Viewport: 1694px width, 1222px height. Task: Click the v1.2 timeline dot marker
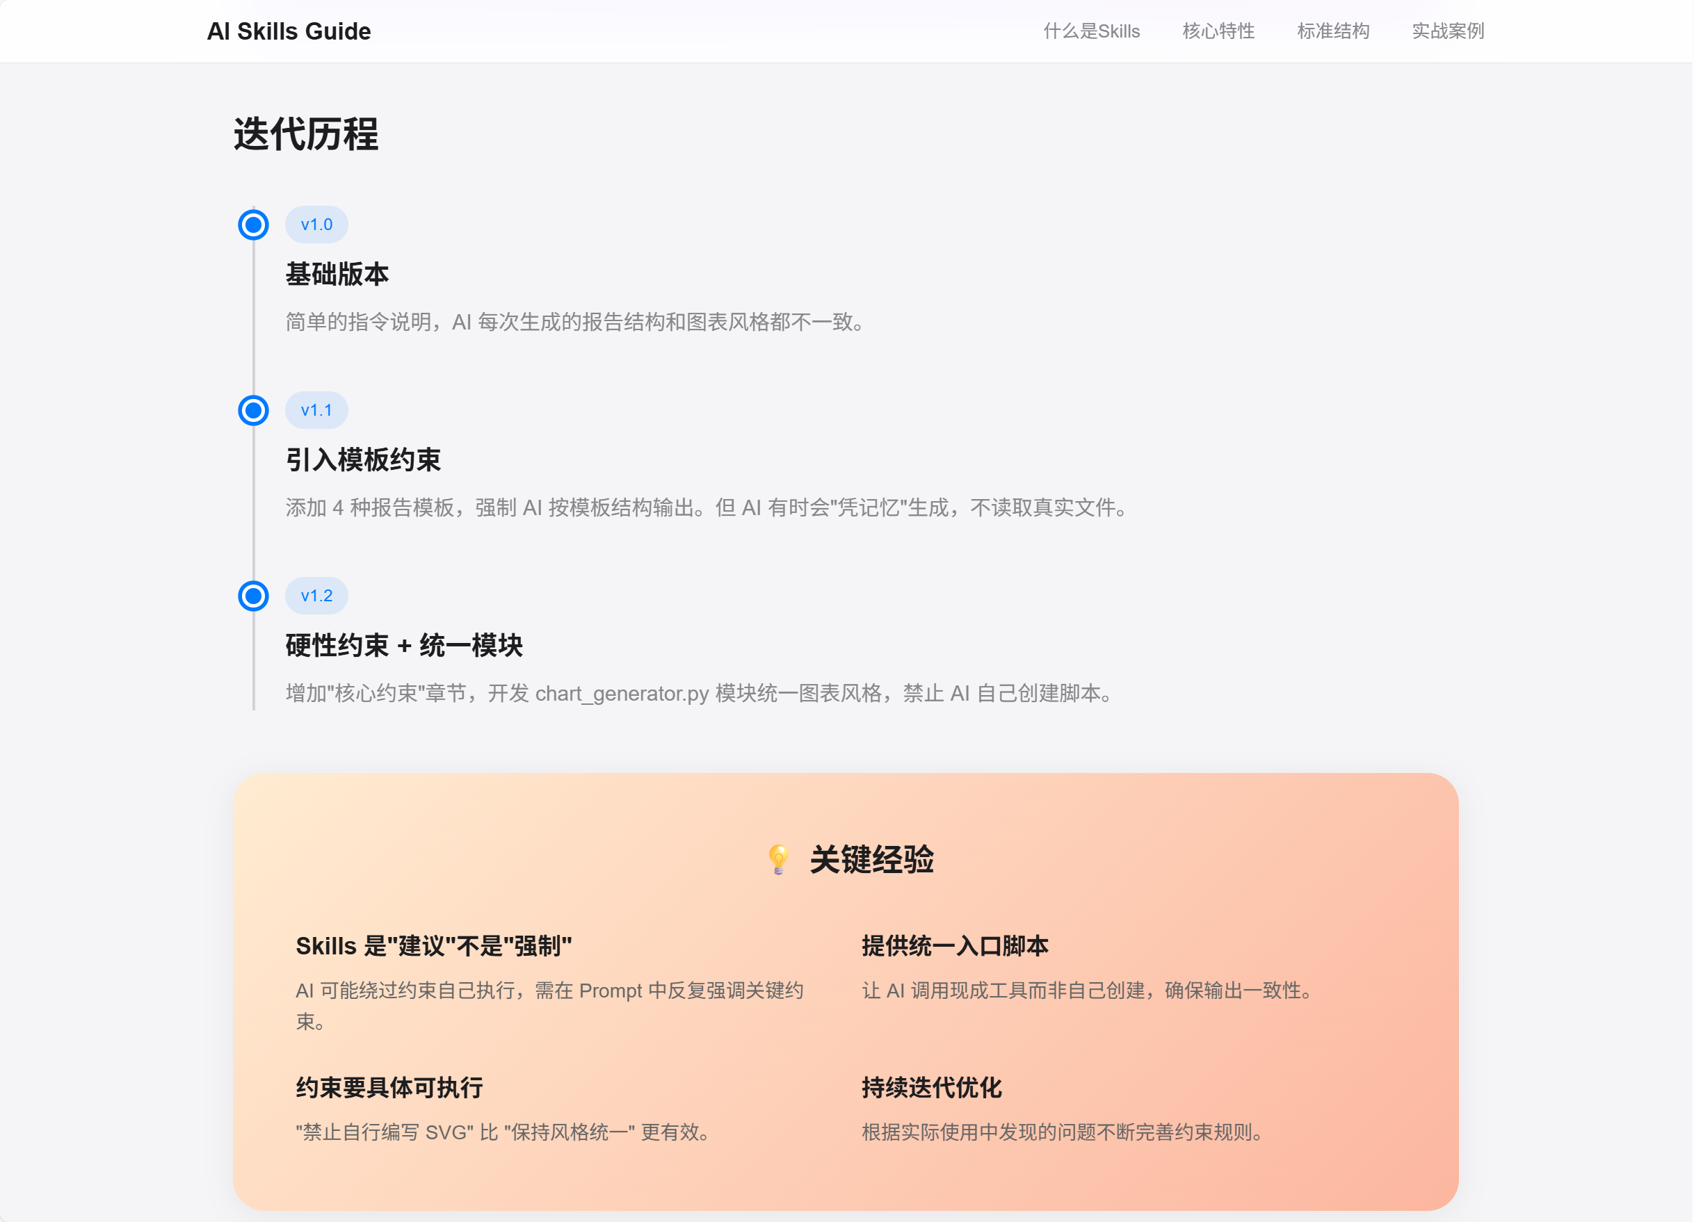click(x=253, y=596)
